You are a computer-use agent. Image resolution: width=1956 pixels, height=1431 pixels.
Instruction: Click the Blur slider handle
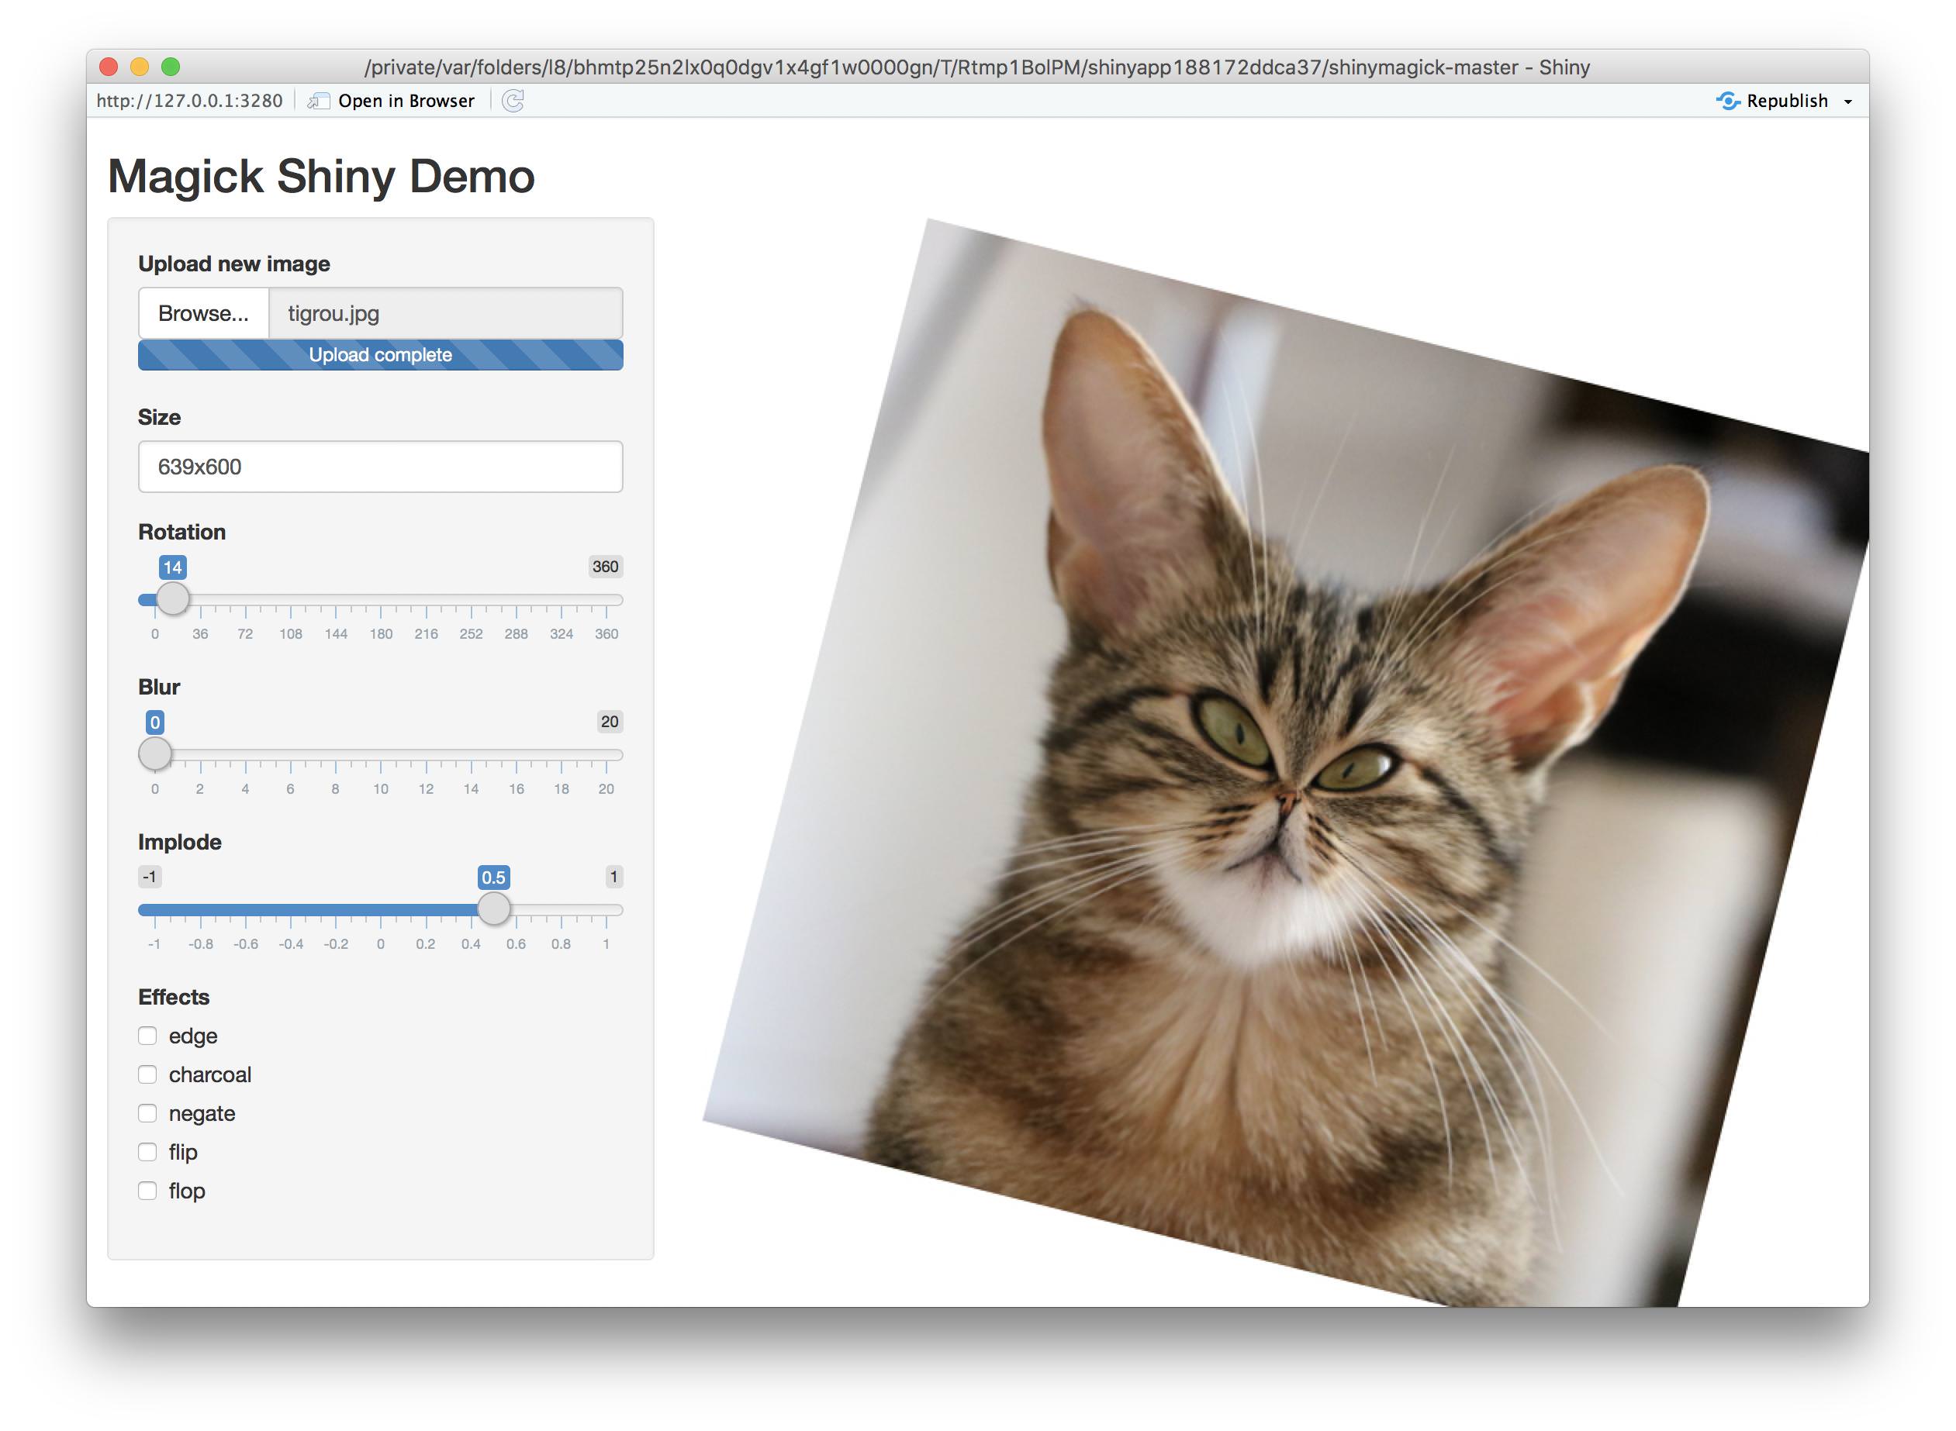[x=155, y=753]
